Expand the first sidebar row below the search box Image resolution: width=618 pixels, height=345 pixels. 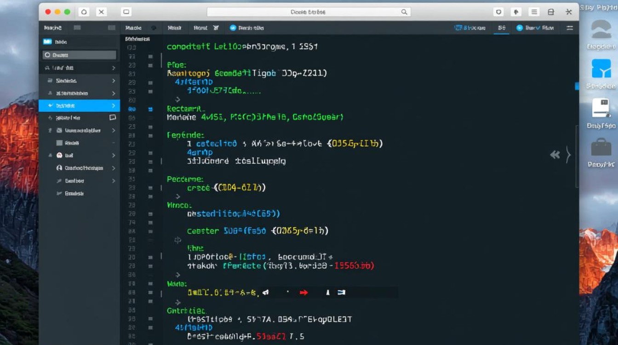point(113,68)
